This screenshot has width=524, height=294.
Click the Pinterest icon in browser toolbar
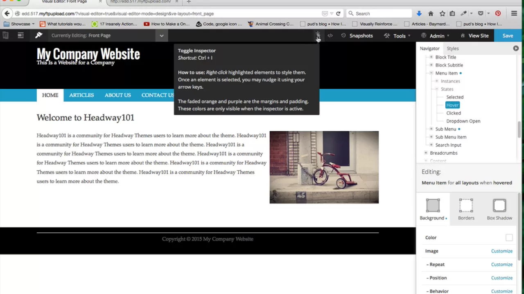click(498, 13)
